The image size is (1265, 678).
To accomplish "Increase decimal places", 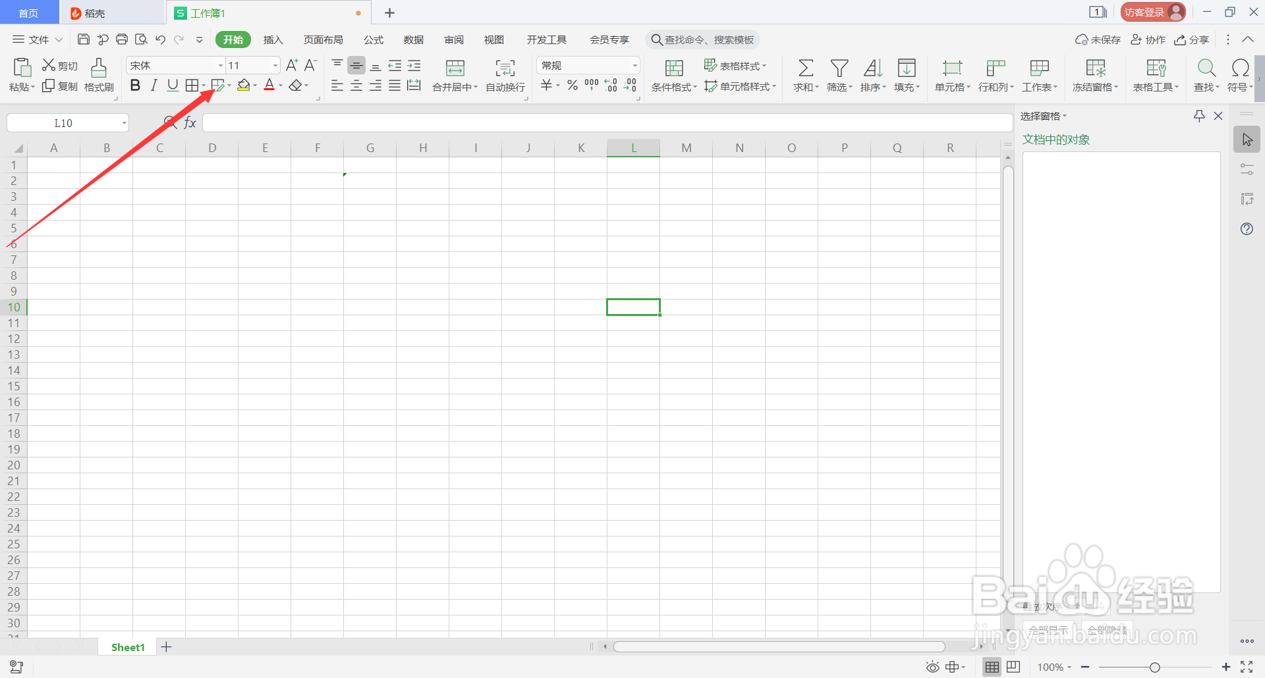I will tap(611, 85).
